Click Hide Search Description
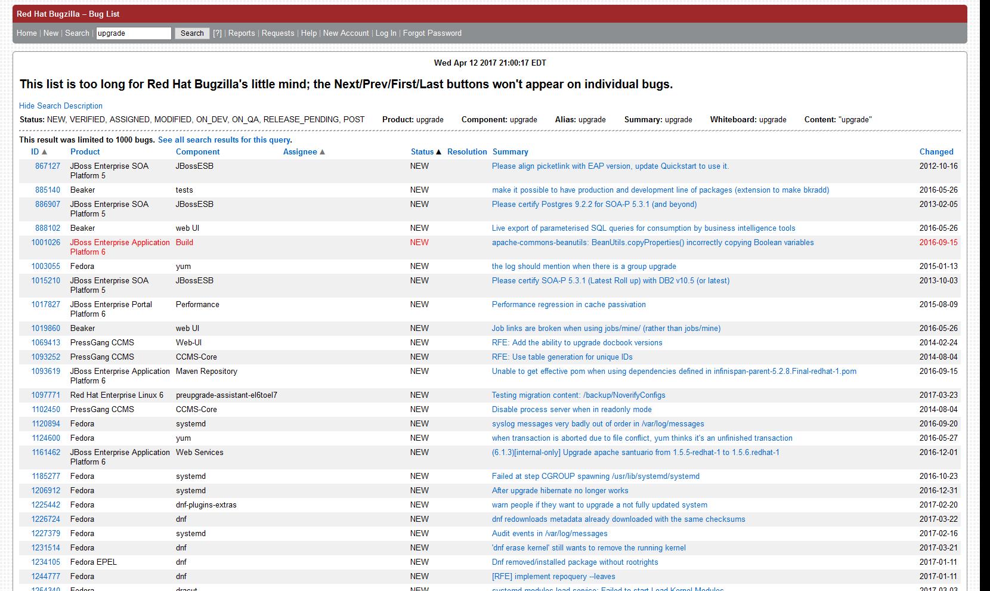The height and width of the screenshot is (591, 990). (61, 106)
